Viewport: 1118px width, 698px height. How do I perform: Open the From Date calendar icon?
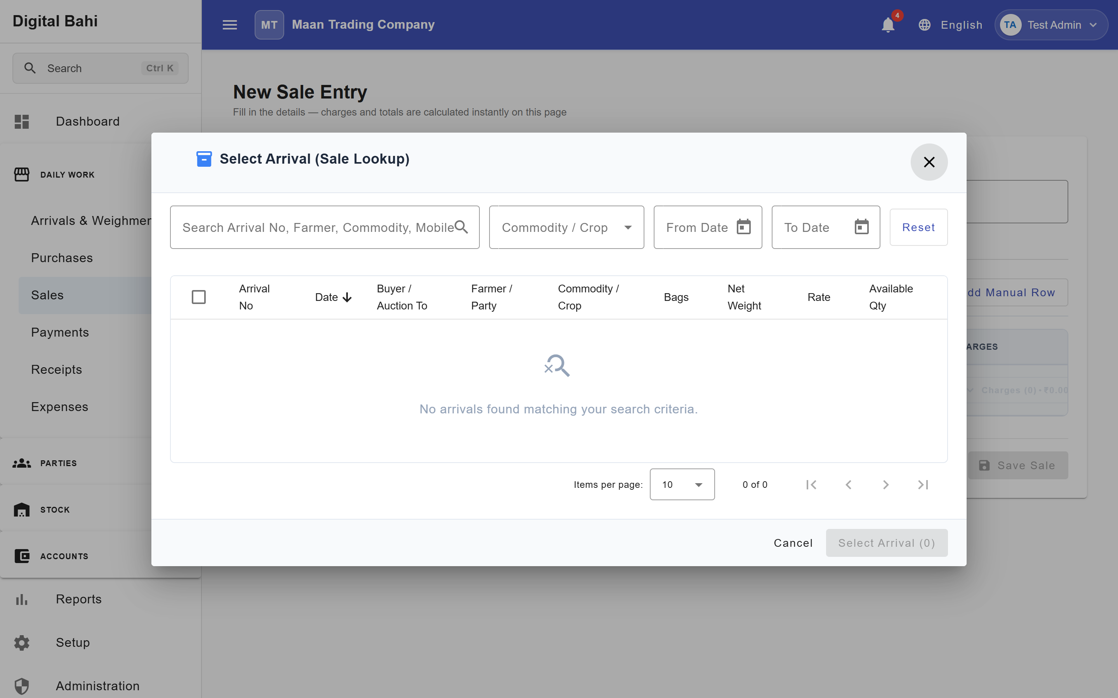[743, 227]
